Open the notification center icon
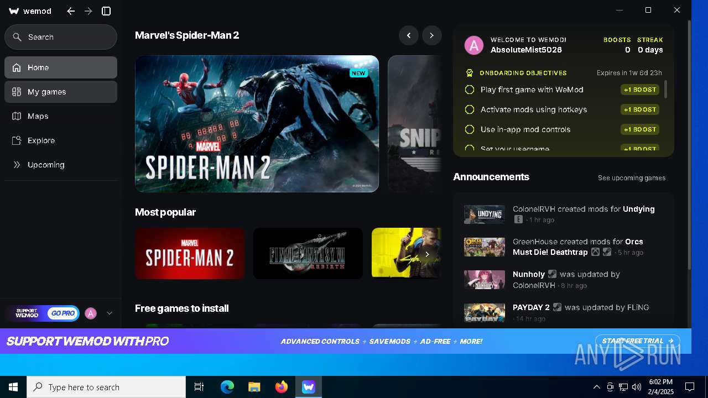The height and width of the screenshot is (398, 708). pyautogui.click(x=690, y=387)
